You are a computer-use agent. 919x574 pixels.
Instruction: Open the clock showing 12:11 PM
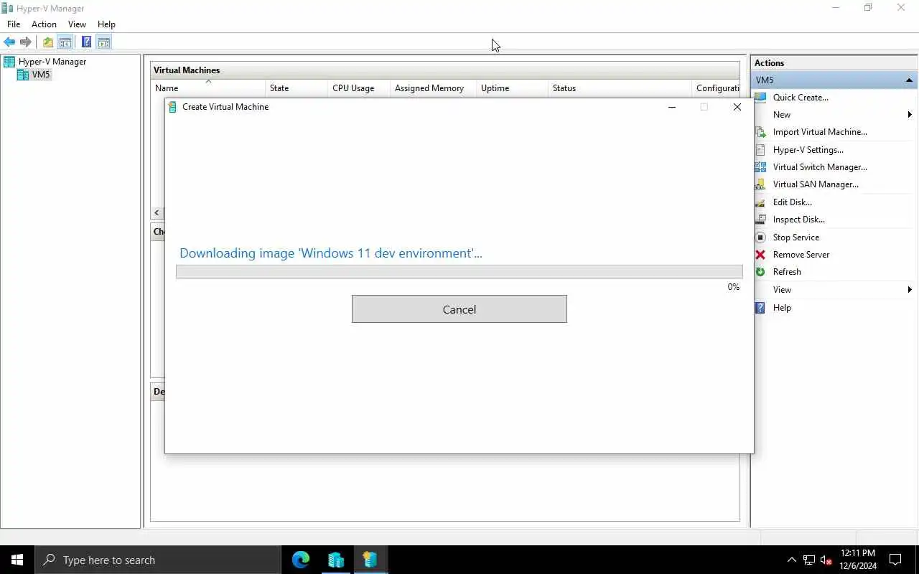coord(858,560)
